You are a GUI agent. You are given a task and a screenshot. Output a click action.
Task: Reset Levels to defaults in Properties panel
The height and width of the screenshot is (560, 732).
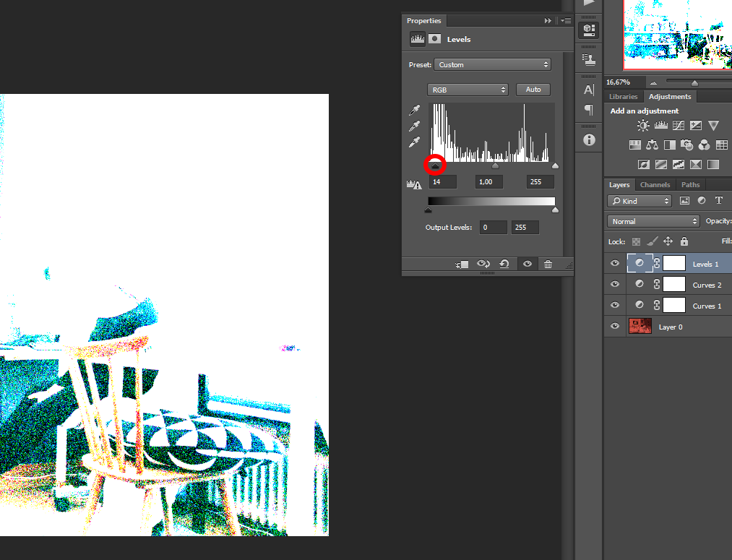[504, 264]
